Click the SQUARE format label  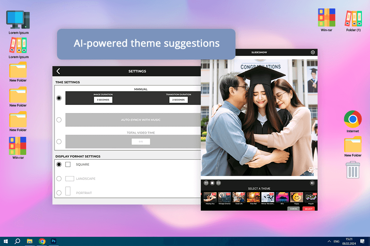pyautogui.click(x=82, y=164)
